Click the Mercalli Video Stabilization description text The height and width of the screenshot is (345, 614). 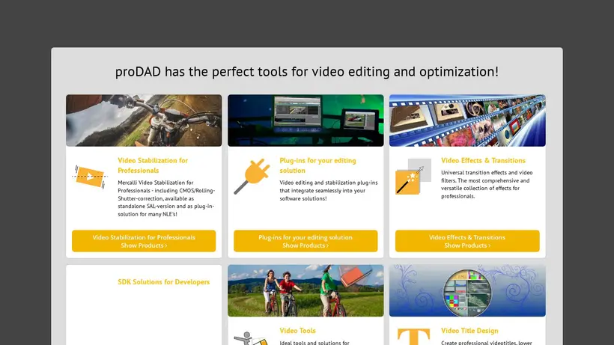point(166,198)
